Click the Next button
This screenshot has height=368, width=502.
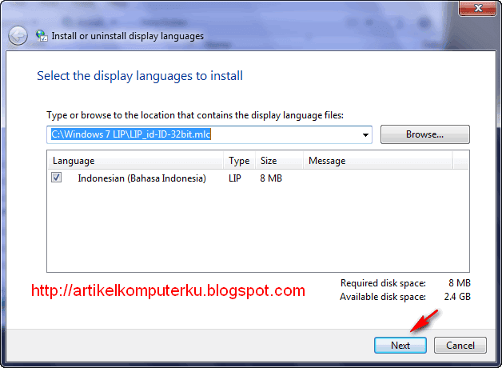[400, 346]
